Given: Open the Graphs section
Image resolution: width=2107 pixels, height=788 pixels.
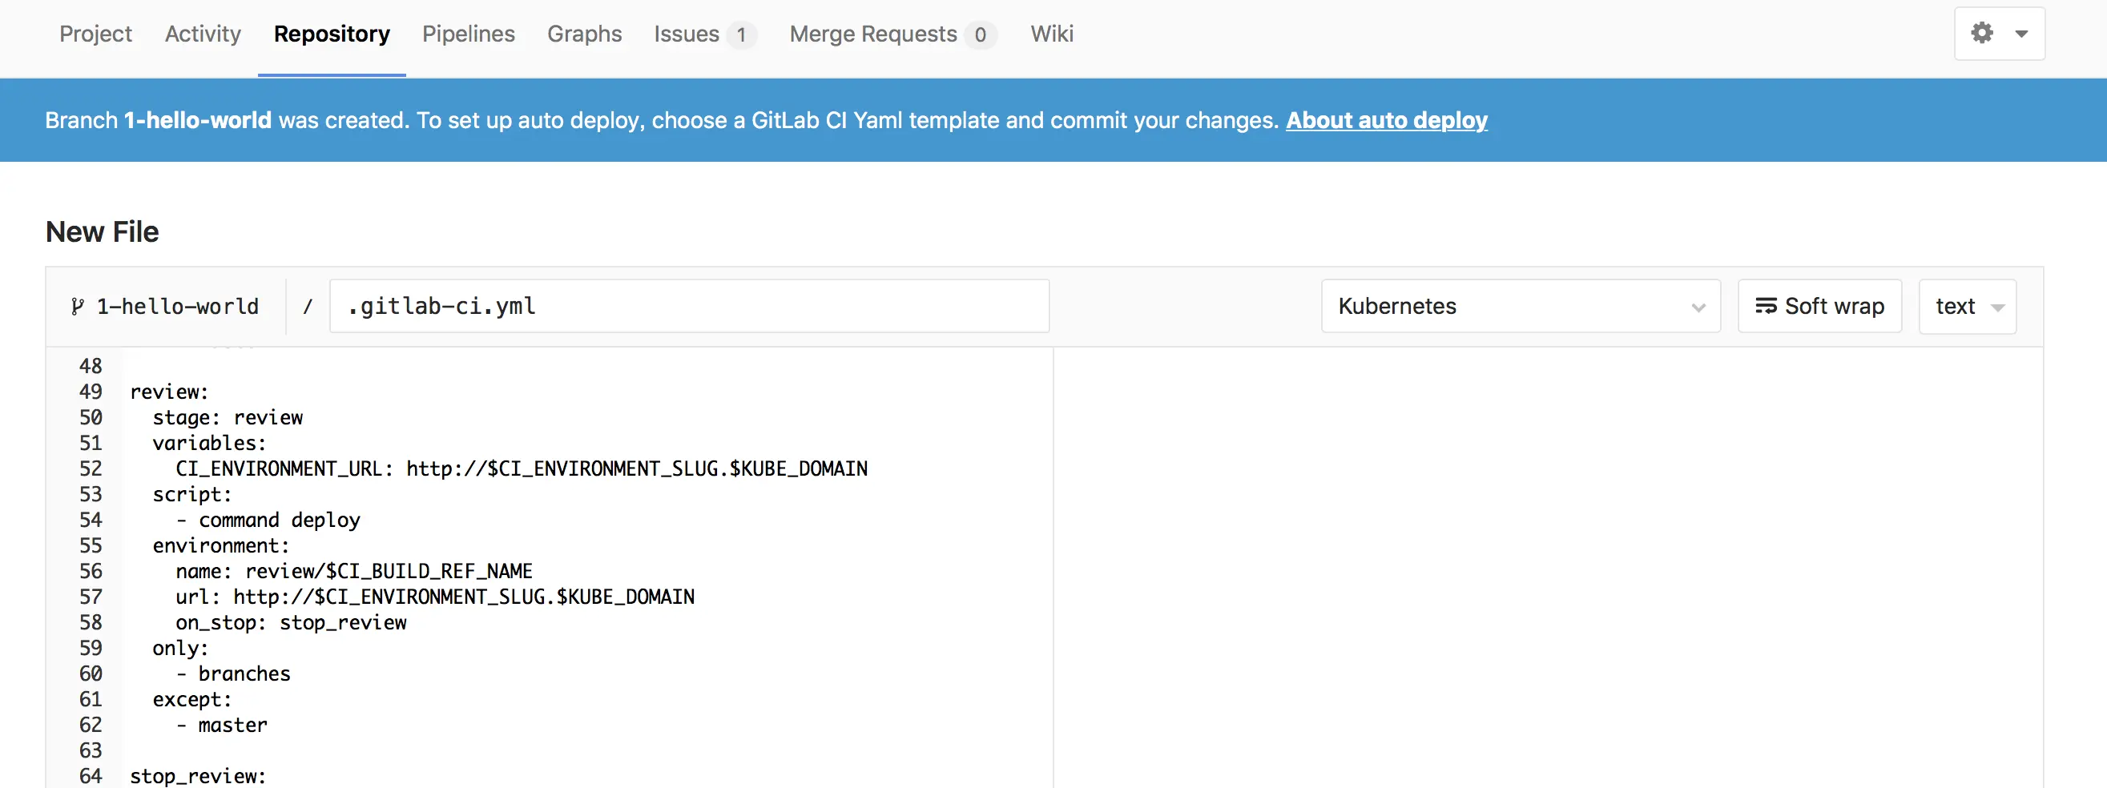Looking at the screenshot, I should point(584,34).
